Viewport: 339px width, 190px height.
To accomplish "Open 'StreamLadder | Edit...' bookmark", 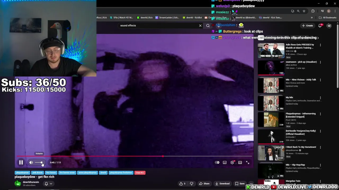I will click(167, 18).
